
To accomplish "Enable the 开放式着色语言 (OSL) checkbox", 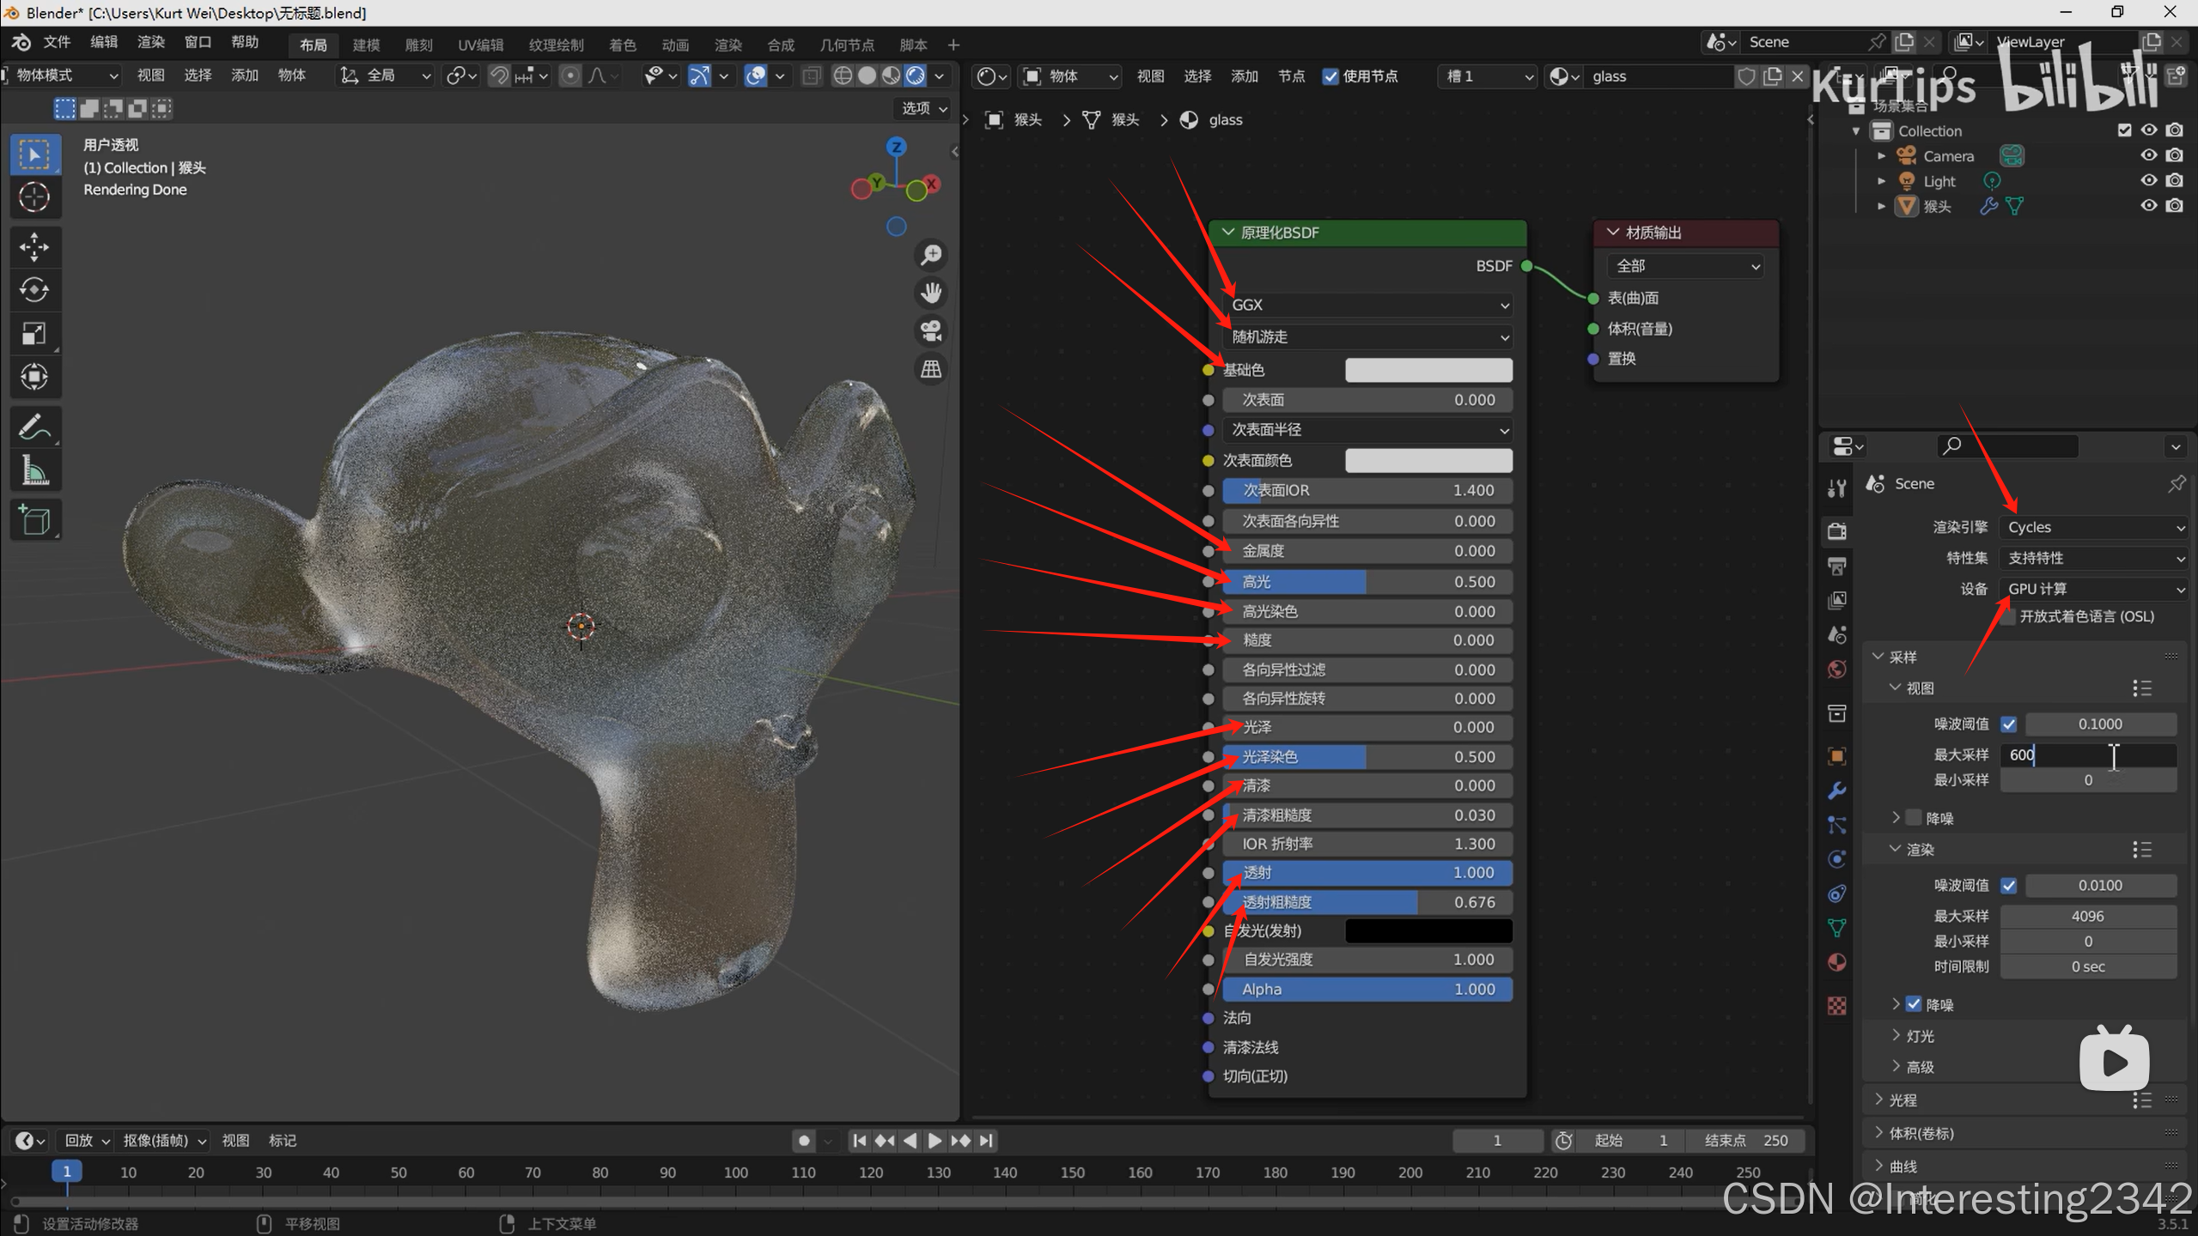I will pyautogui.click(x=2008, y=617).
